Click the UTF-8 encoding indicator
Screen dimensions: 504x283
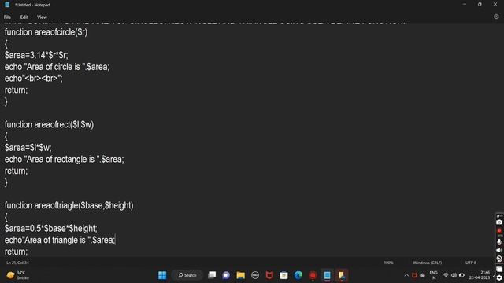pos(471,263)
